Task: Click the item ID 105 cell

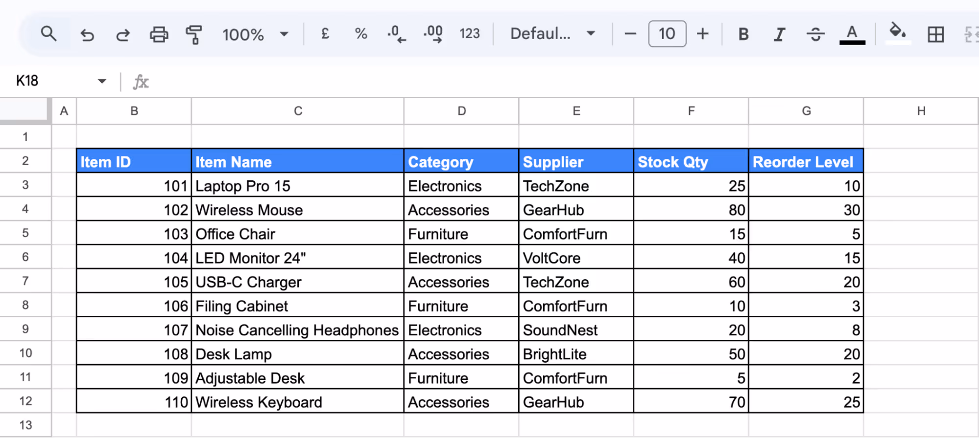Action: [134, 282]
